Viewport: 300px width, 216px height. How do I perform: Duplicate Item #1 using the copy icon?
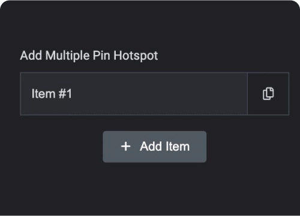coord(268,93)
